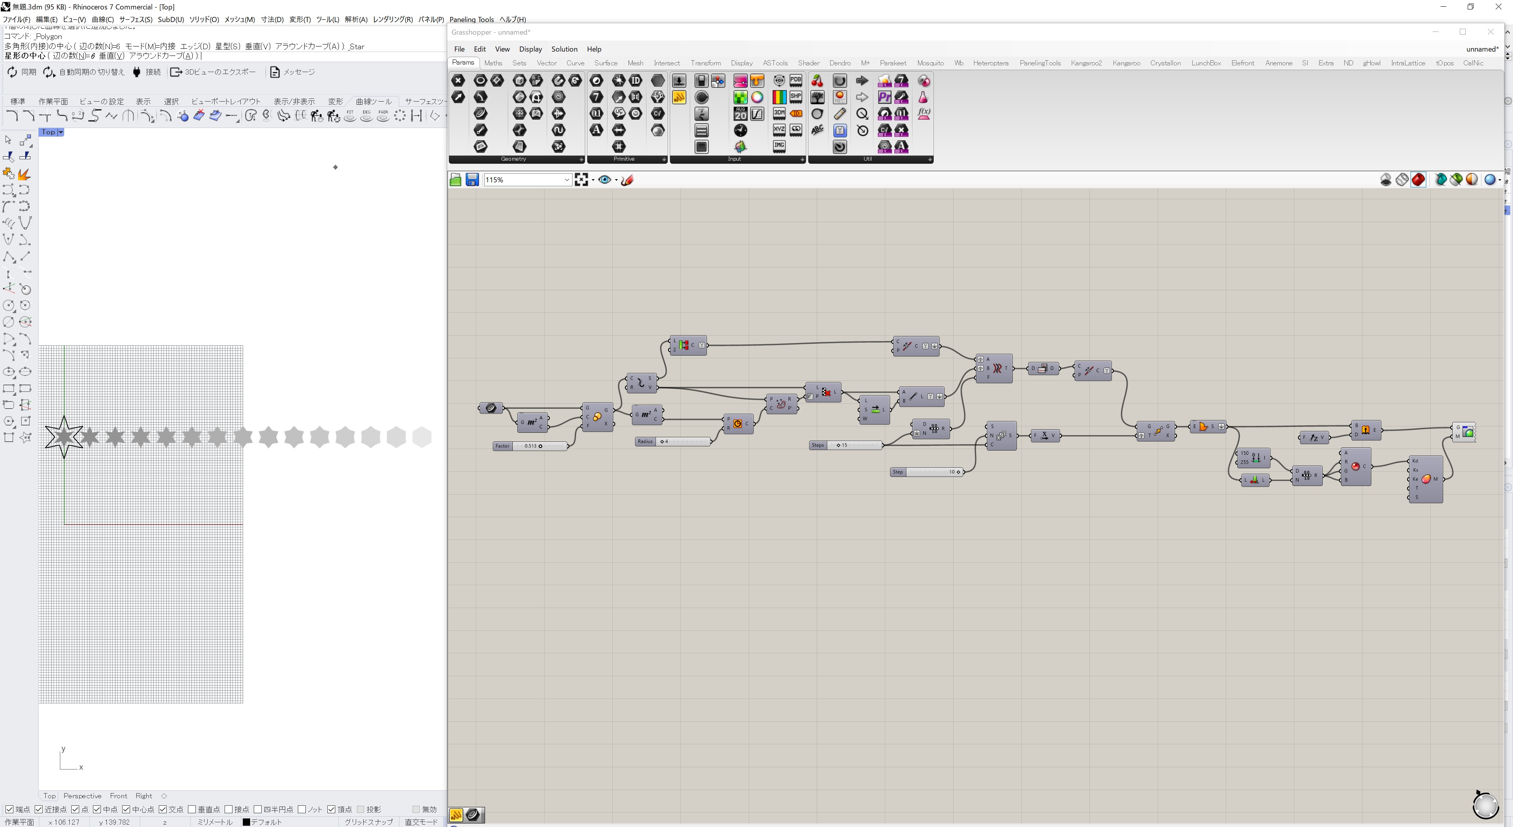Enable the 垂直点 osnap checkbox
1513x827 pixels.
pyautogui.click(x=192, y=809)
